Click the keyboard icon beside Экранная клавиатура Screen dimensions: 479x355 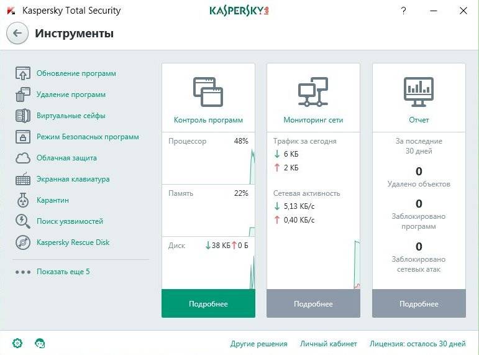pos(23,179)
